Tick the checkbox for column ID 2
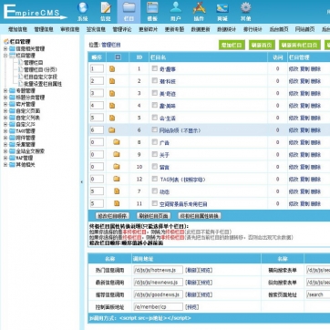 [x=155, y=81]
